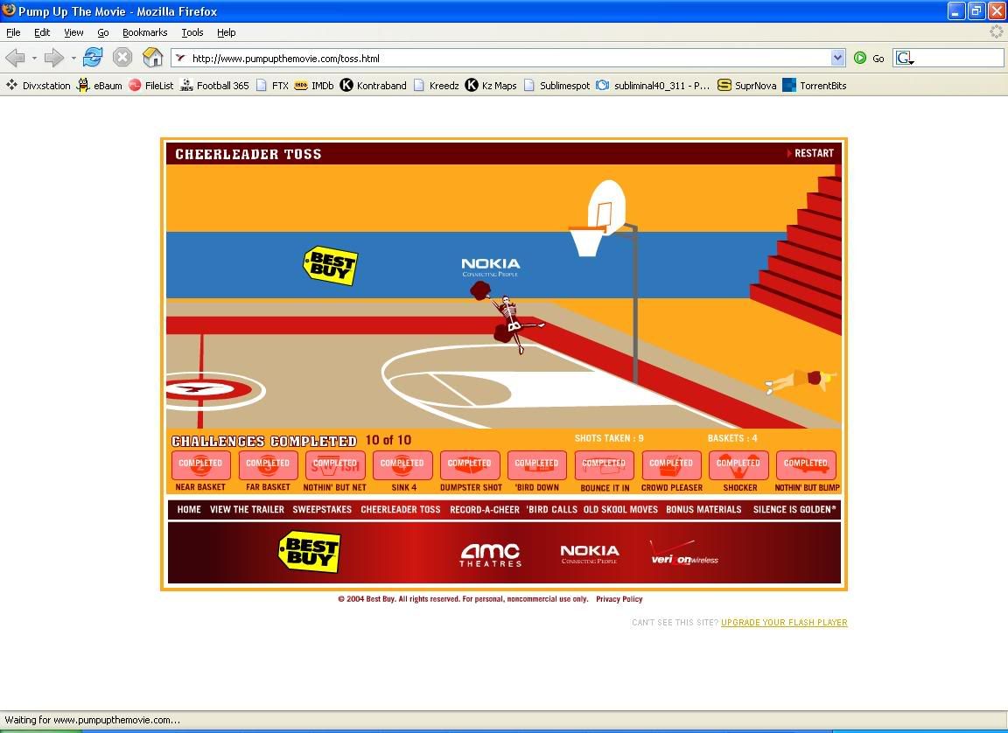Open the Sublimespot bookmark

tap(556, 86)
